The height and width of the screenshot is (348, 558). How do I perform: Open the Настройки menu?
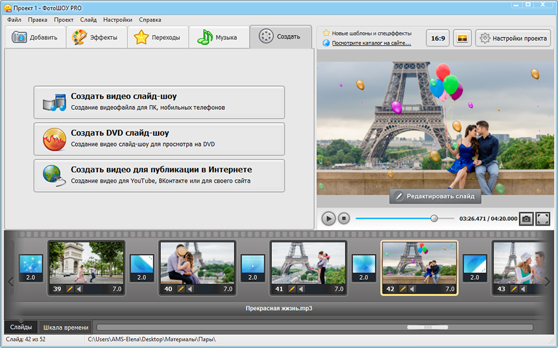(x=118, y=20)
